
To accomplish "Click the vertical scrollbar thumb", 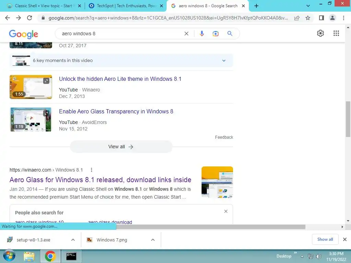I will [348, 119].
